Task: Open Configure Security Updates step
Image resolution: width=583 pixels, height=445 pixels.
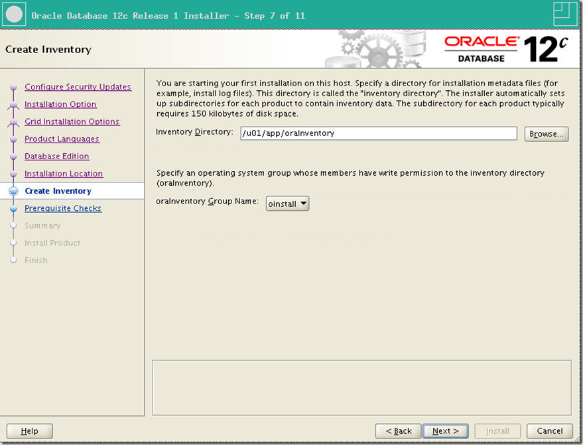Action: (78, 87)
